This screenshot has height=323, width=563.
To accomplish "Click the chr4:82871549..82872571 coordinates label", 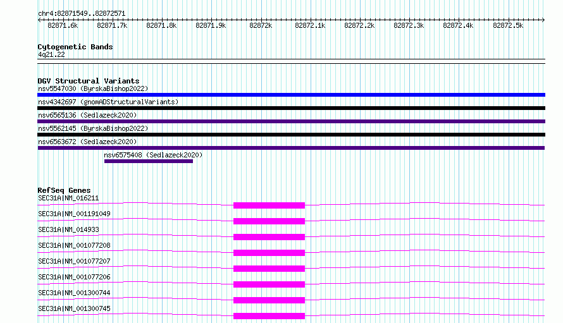I will coord(82,14).
